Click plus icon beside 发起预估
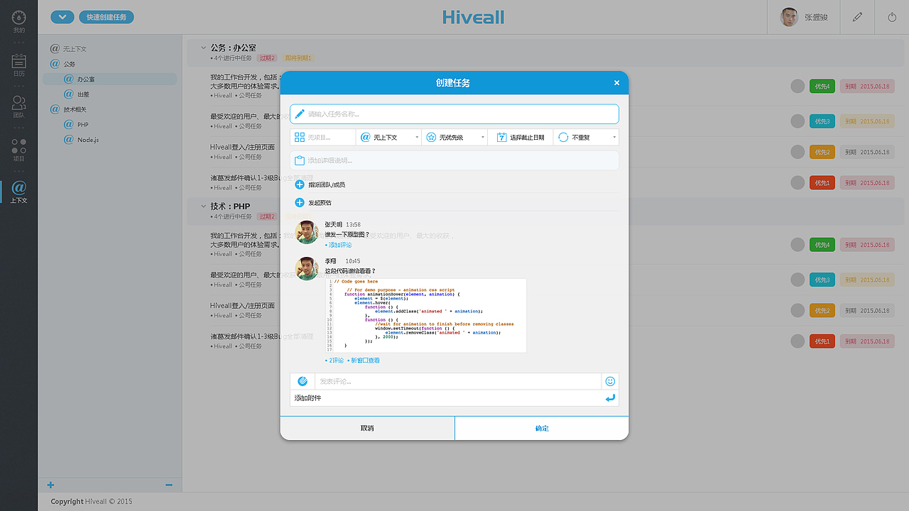This screenshot has width=909, height=511. pyautogui.click(x=300, y=202)
